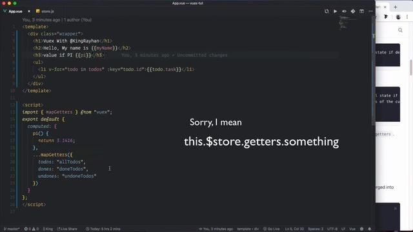Click the Vue logo icon on App.vue tab
This screenshot has height=232, width=413.
click(x=5, y=11)
